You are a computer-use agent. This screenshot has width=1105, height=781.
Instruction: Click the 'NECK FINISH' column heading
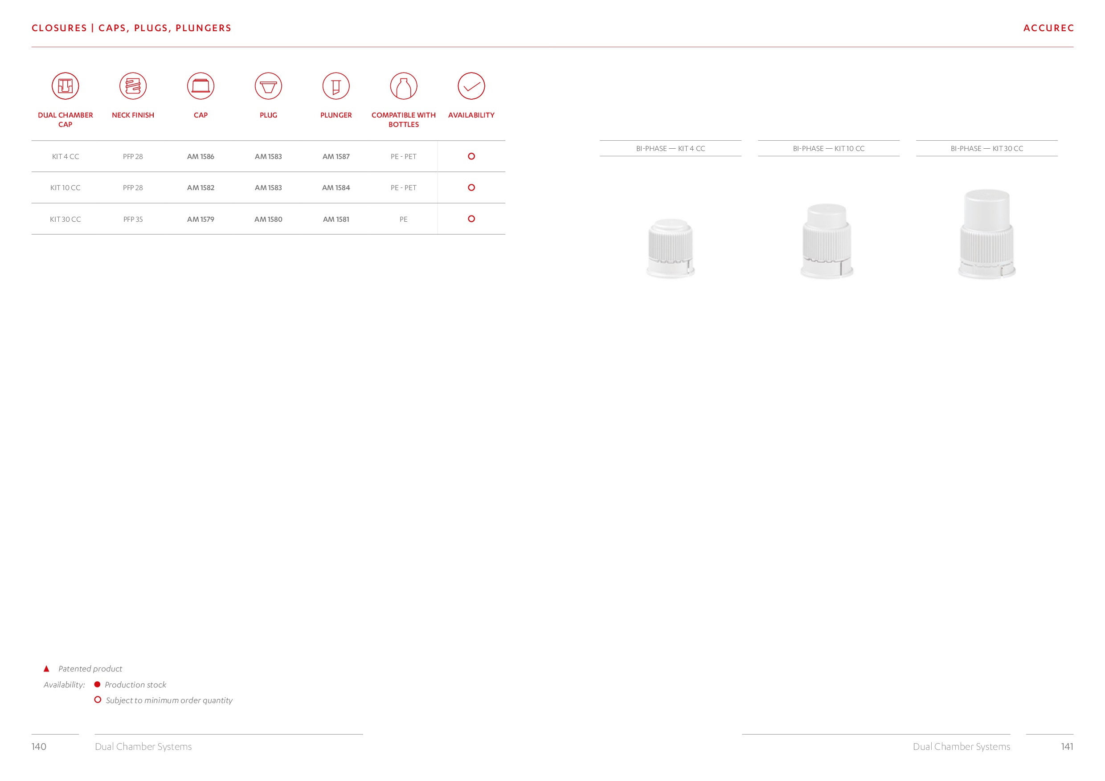(133, 115)
